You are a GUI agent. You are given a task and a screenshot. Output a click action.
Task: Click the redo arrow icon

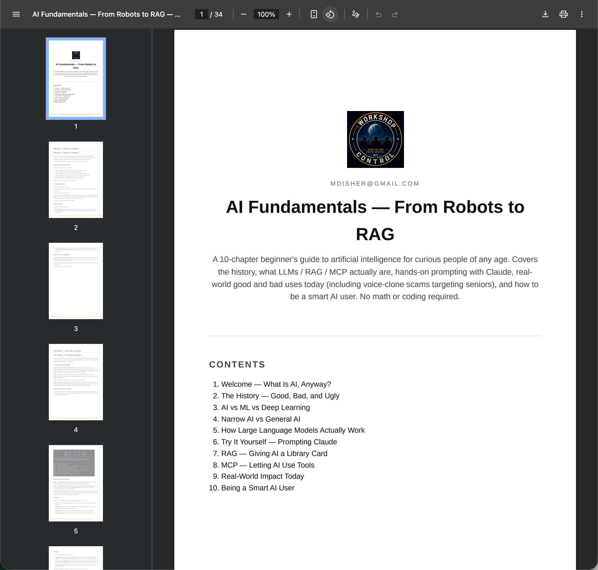(395, 14)
